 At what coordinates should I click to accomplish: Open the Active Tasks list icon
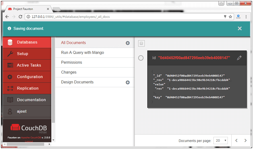[10, 65]
